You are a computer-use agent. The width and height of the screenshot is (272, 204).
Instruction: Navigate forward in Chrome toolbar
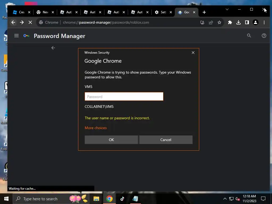(x=22, y=22)
